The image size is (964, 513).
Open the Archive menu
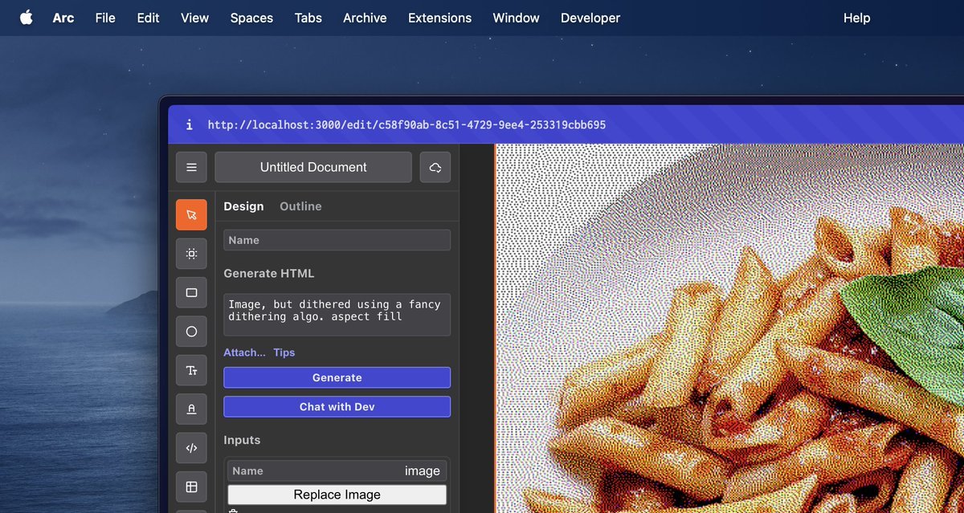coord(365,18)
